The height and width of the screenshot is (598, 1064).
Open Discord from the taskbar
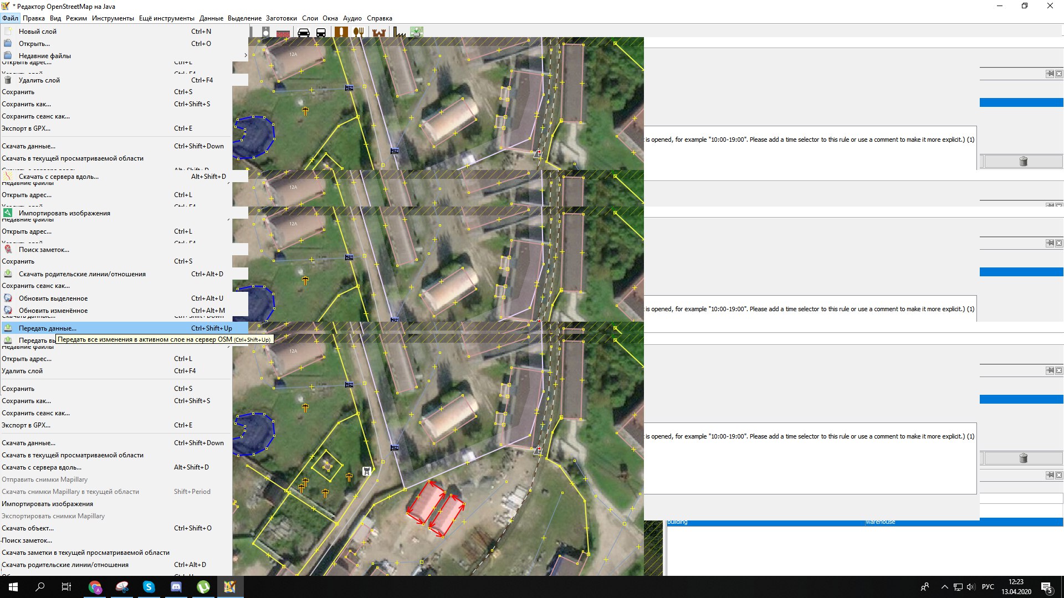click(176, 587)
